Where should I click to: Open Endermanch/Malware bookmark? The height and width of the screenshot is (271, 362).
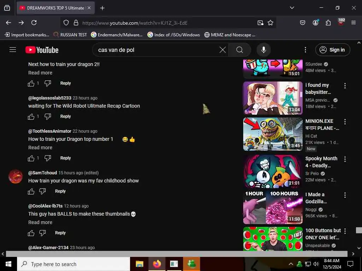(x=117, y=35)
